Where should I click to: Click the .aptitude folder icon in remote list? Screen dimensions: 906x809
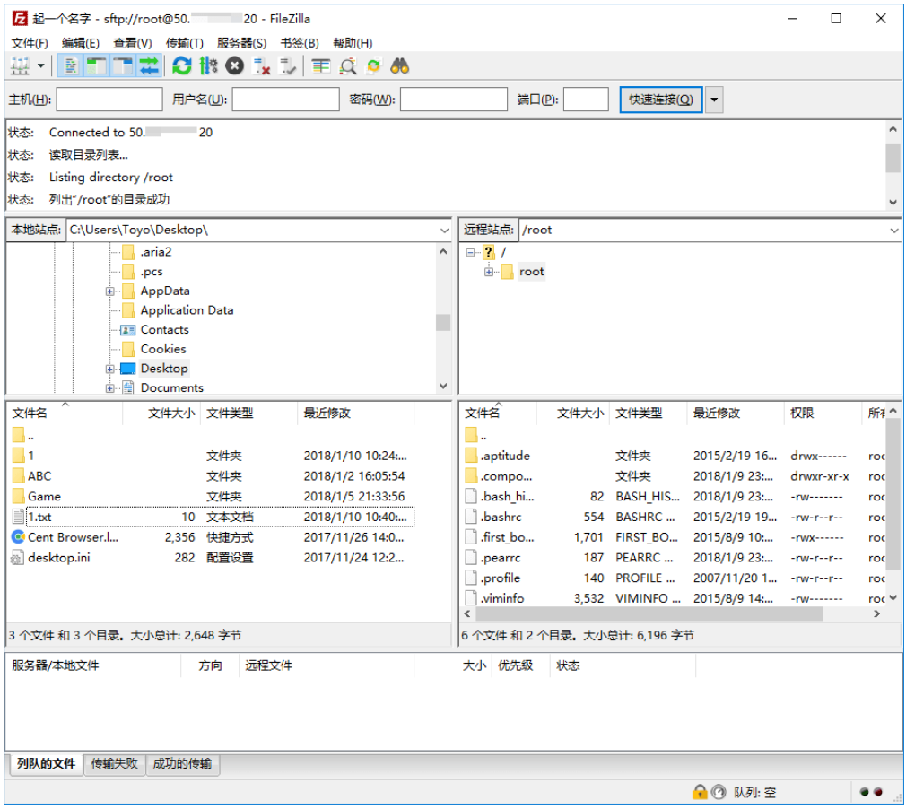point(472,456)
